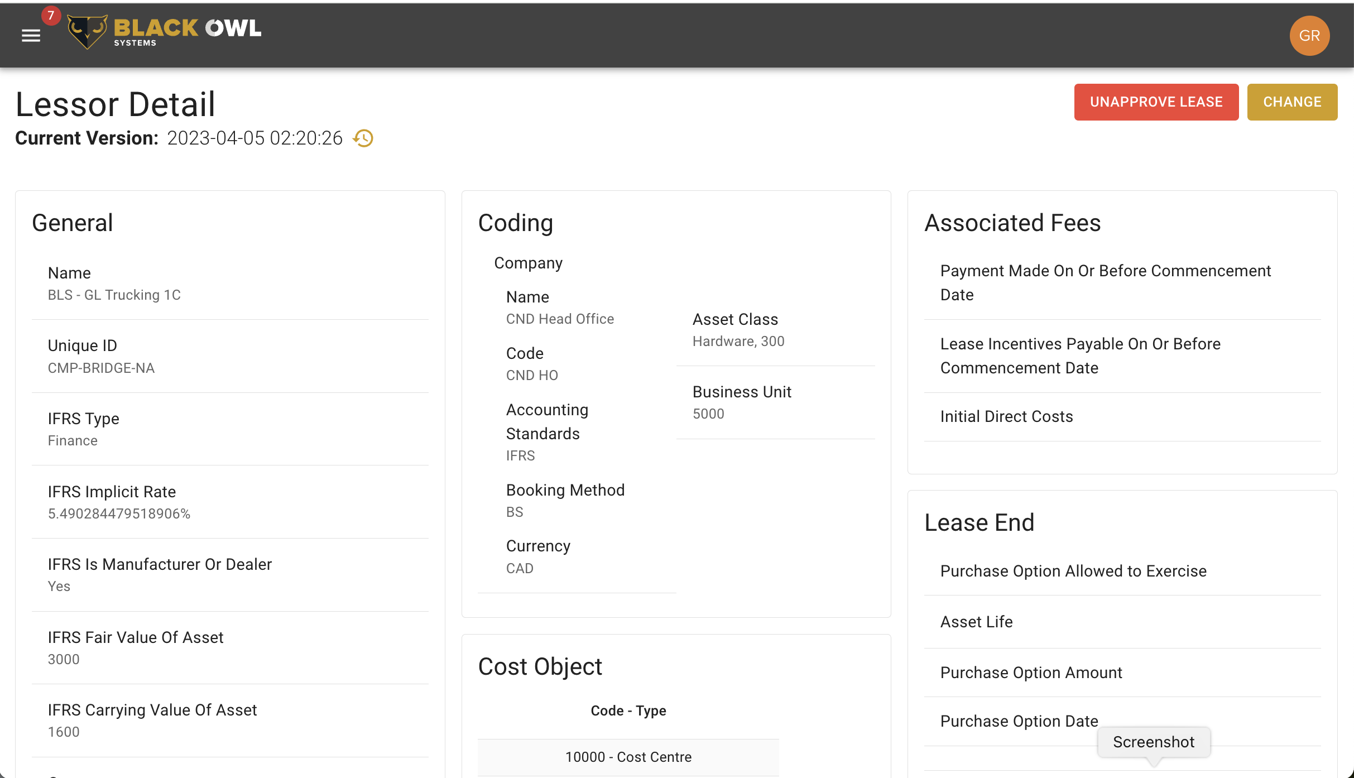Click the Unique ID CMP-BRIDGE-NA field
The width and height of the screenshot is (1354, 778).
[x=101, y=368]
